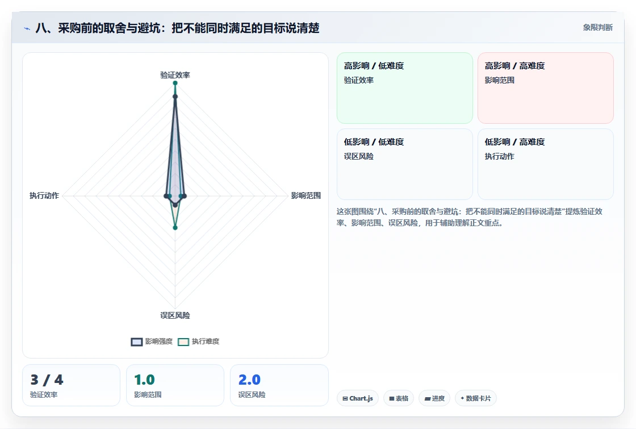
Task: Click the 1.0 影响范围 stat card
Action: point(175,385)
